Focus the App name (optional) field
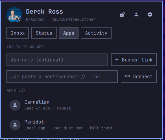Image resolution: width=165 pixels, height=140 pixels. click(x=57, y=60)
